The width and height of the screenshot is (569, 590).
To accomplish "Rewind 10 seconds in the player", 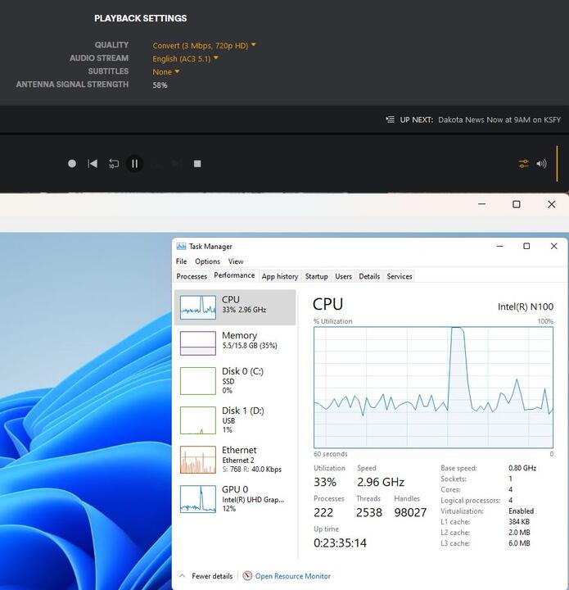I will [114, 164].
